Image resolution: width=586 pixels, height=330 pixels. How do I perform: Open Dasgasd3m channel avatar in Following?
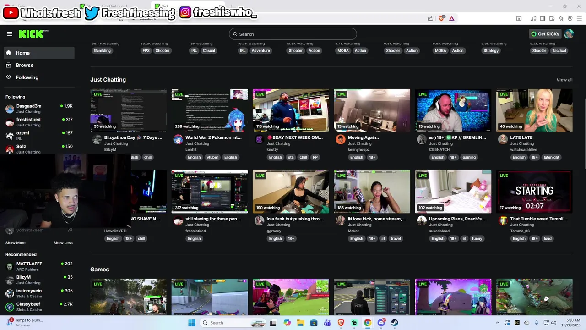point(10,109)
